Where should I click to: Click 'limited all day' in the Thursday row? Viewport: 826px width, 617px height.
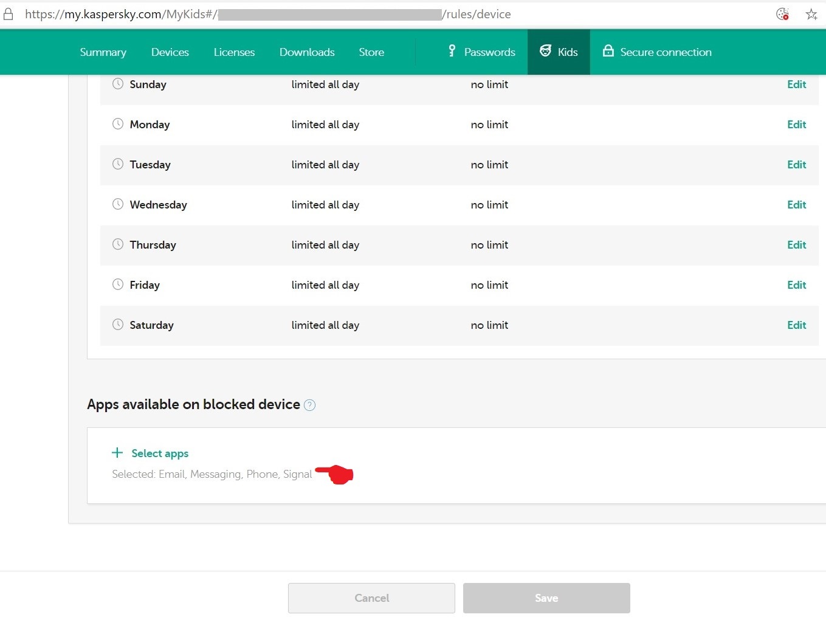(325, 245)
